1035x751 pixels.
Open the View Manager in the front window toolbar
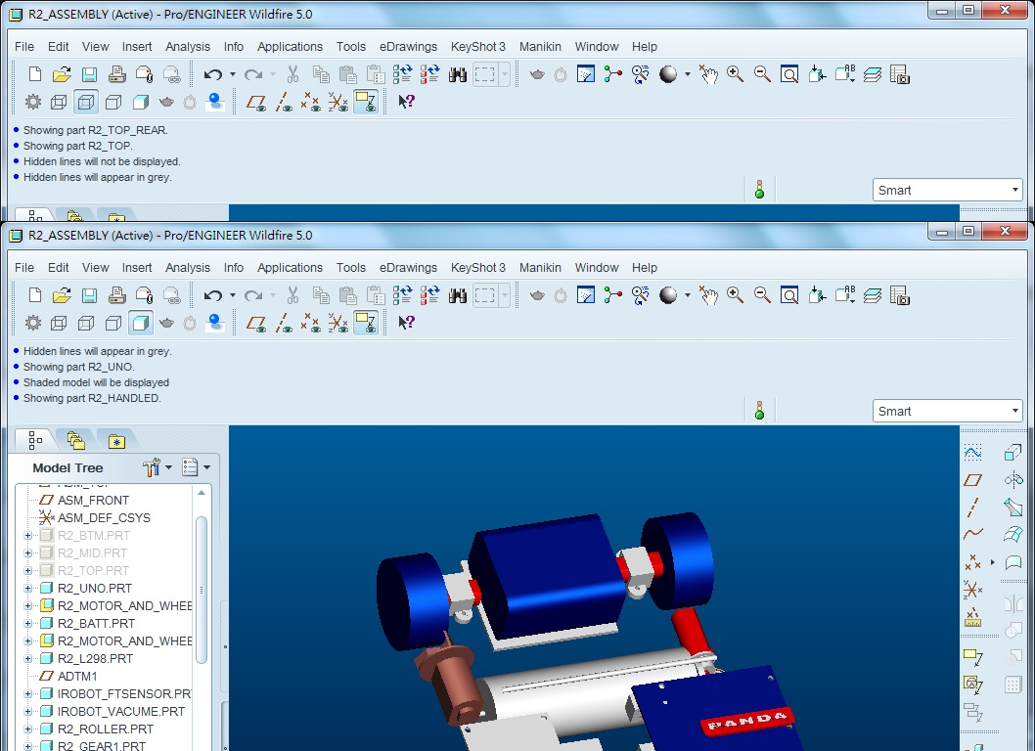tap(900, 295)
